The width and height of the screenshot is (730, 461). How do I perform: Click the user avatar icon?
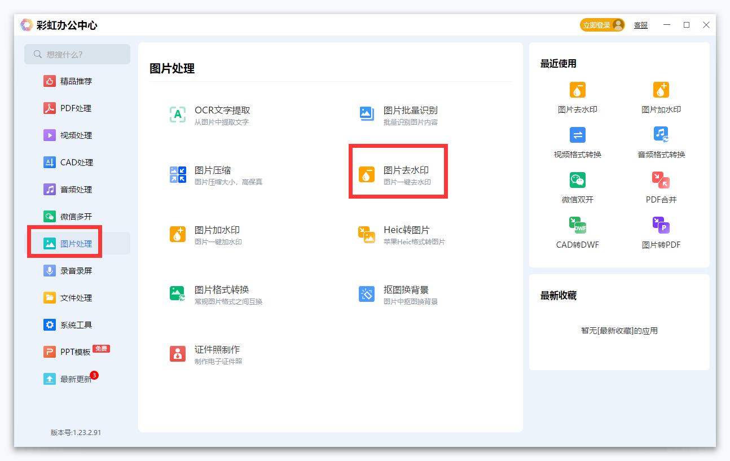tap(618, 25)
